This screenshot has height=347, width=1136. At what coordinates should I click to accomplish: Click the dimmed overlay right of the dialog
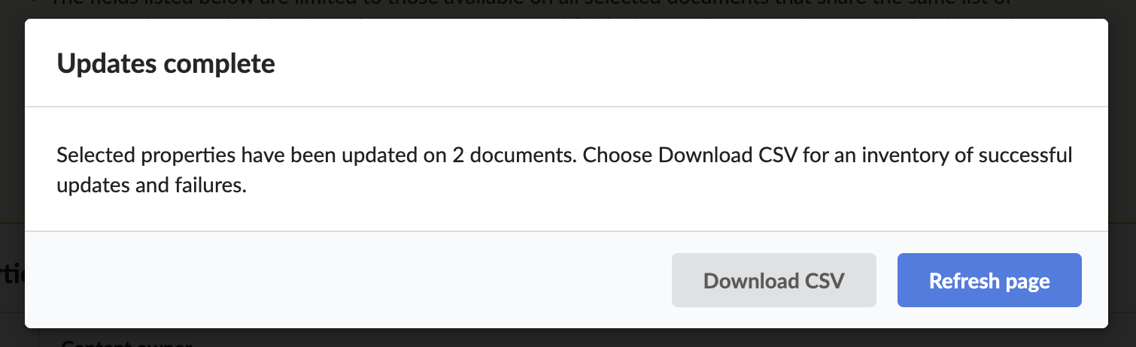1122,173
